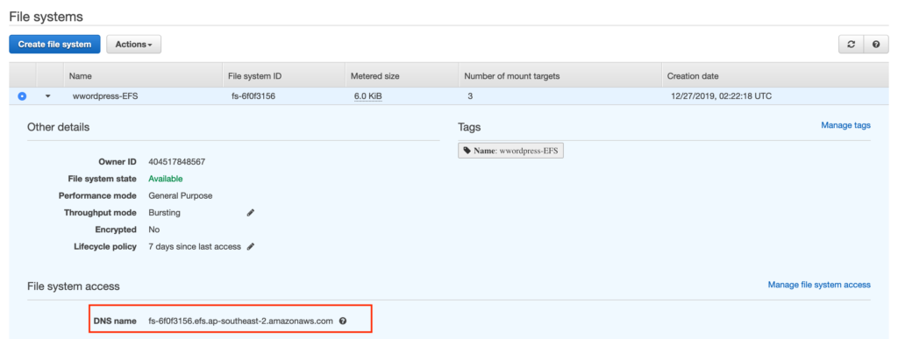Select the wwordpress-EFS radio button
The image size is (898, 339).
coord(22,96)
